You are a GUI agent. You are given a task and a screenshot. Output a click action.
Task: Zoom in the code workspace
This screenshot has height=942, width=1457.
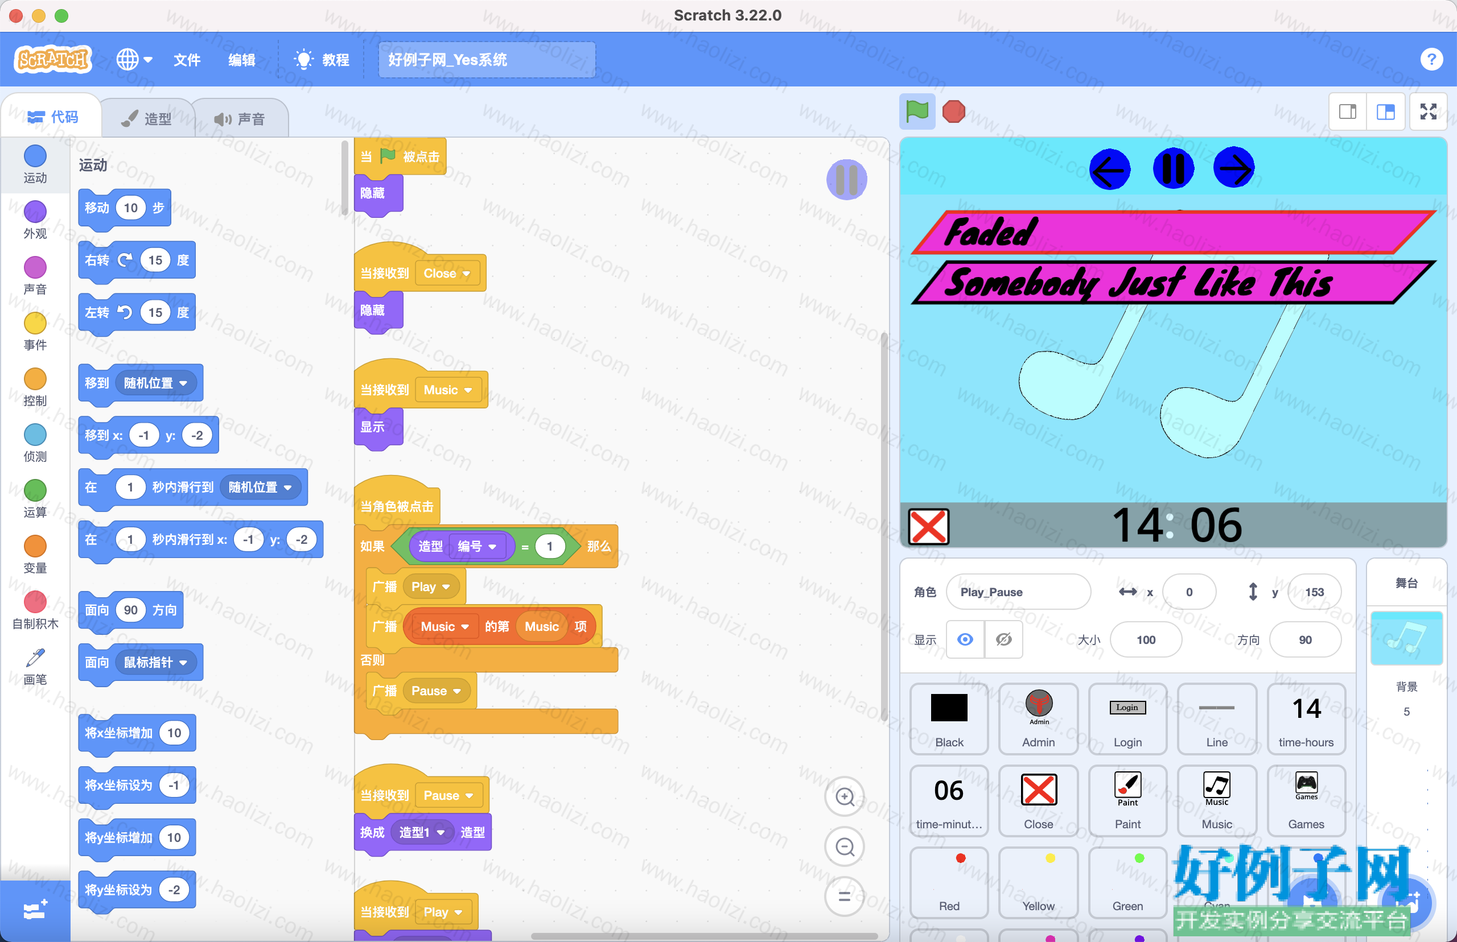click(x=845, y=796)
